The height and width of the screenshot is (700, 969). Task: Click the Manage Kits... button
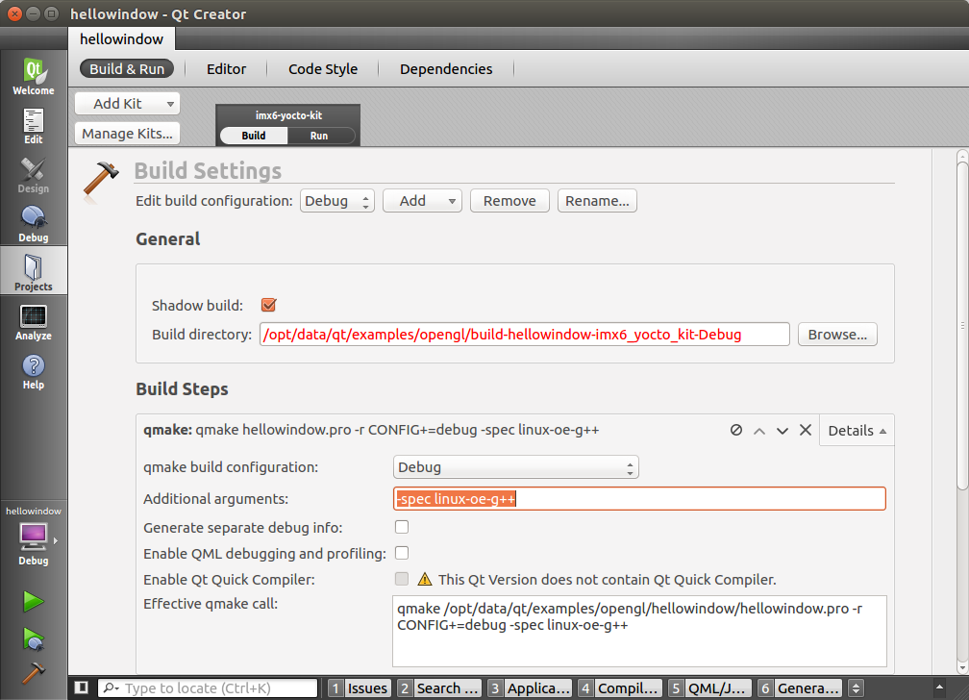click(127, 134)
